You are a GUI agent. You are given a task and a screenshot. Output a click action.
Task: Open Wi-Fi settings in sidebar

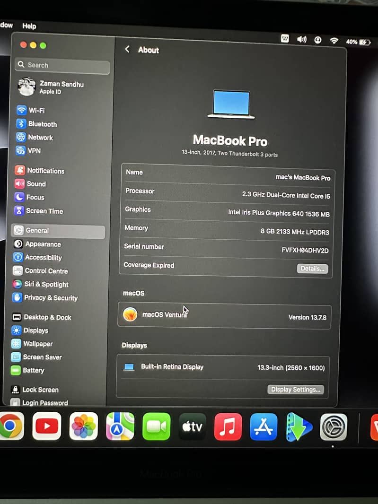click(31, 110)
